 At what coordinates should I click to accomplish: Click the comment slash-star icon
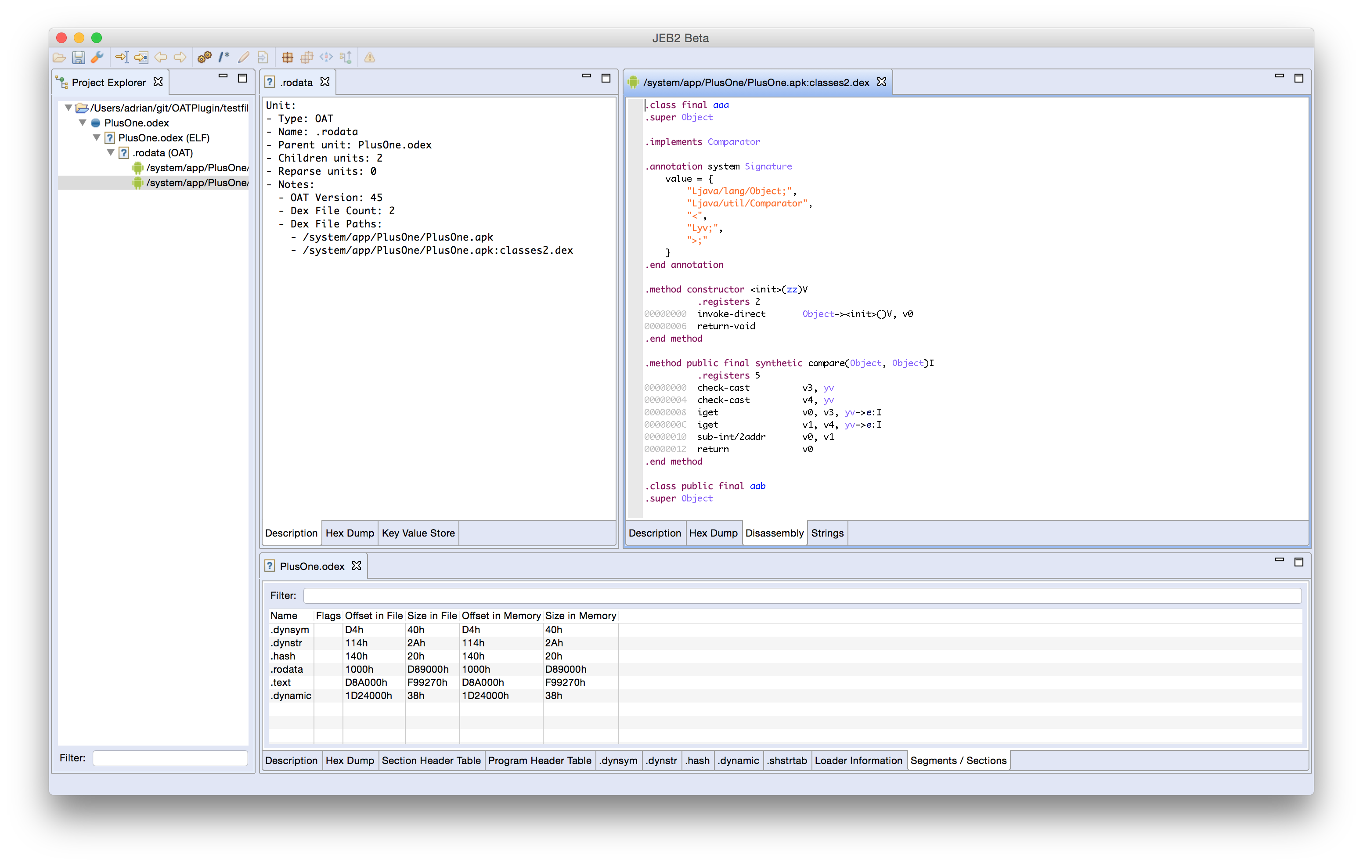tap(224, 57)
